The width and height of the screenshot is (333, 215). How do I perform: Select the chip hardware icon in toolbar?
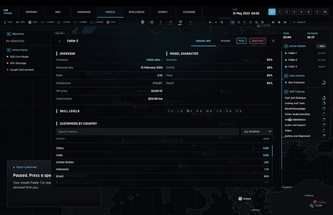point(171,22)
